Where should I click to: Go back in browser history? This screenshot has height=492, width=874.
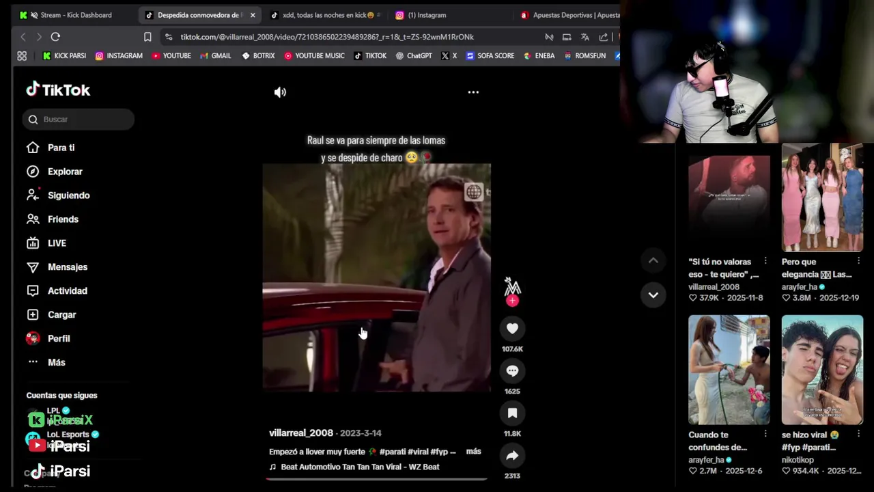[x=23, y=37]
